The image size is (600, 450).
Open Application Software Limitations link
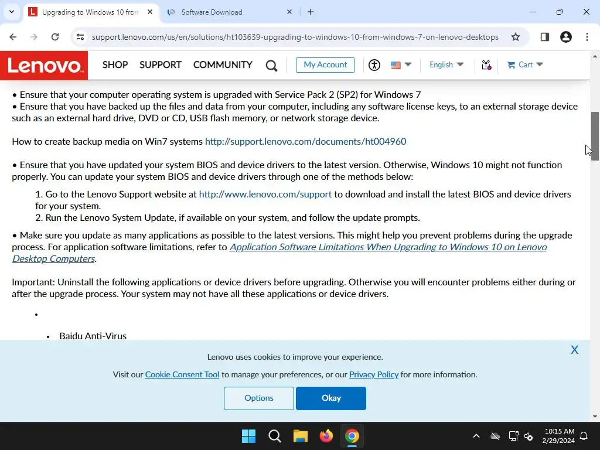(x=388, y=247)
